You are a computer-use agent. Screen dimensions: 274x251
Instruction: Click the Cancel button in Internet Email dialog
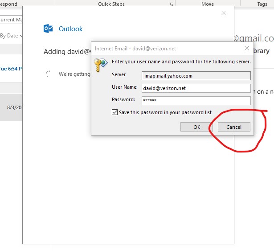click(234, 127)
